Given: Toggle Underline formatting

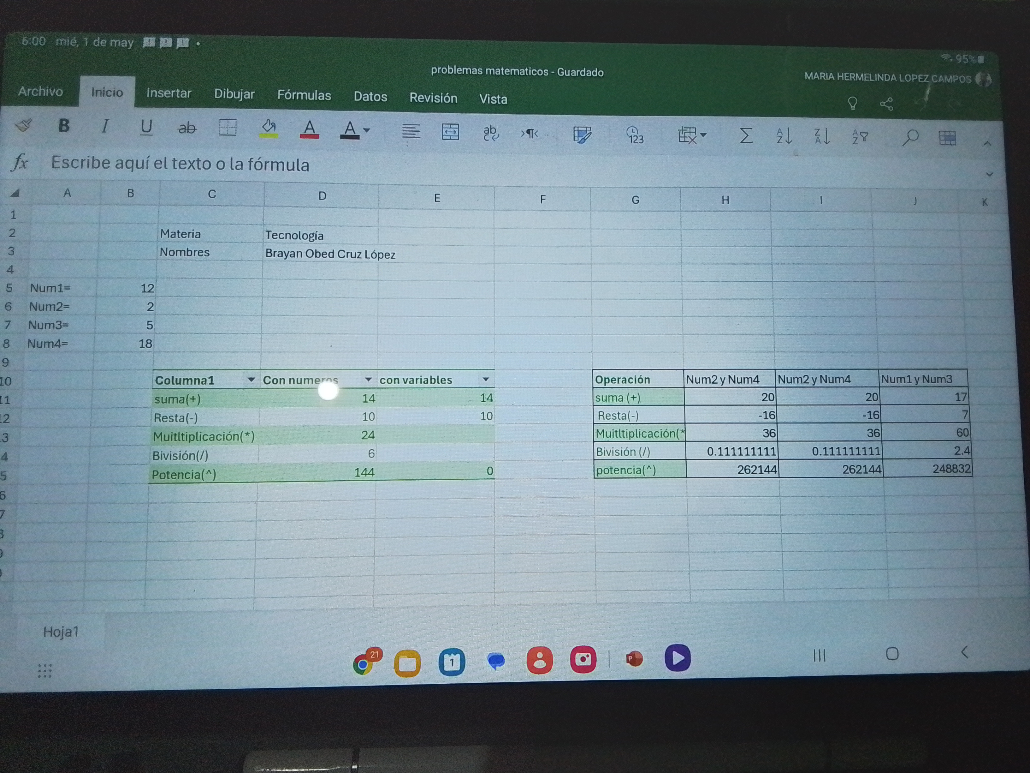Looking at the screenshot, I should [x=146, y=127].
